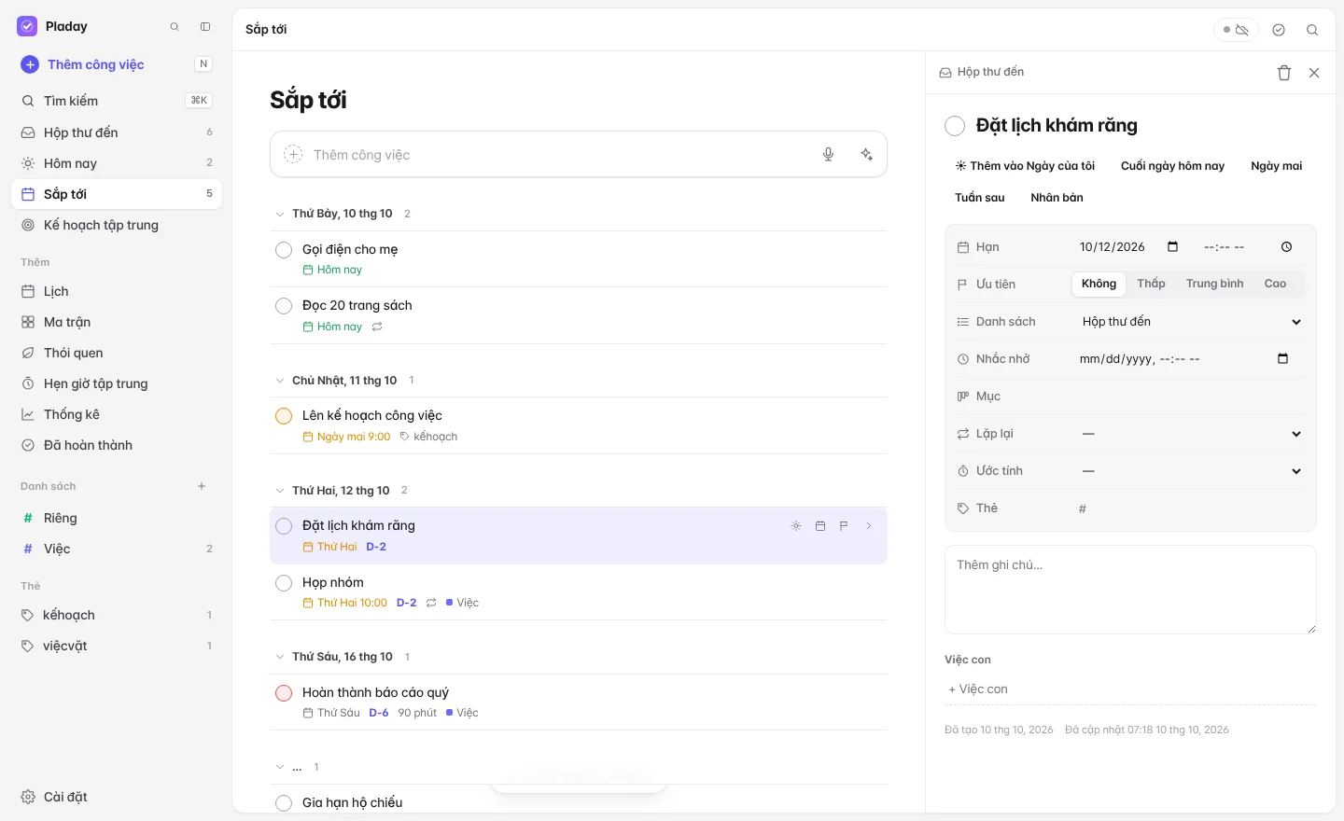Screen dimensions: 1344x821
Task: Set priority to Trung bình
Action: tap(1215, 284)
